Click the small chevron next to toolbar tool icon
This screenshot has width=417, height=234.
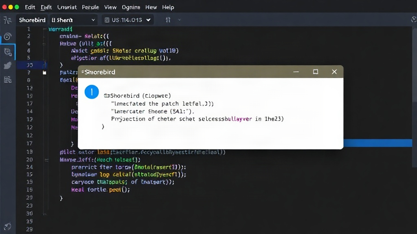pyautogui.click(x=180, y=20)
